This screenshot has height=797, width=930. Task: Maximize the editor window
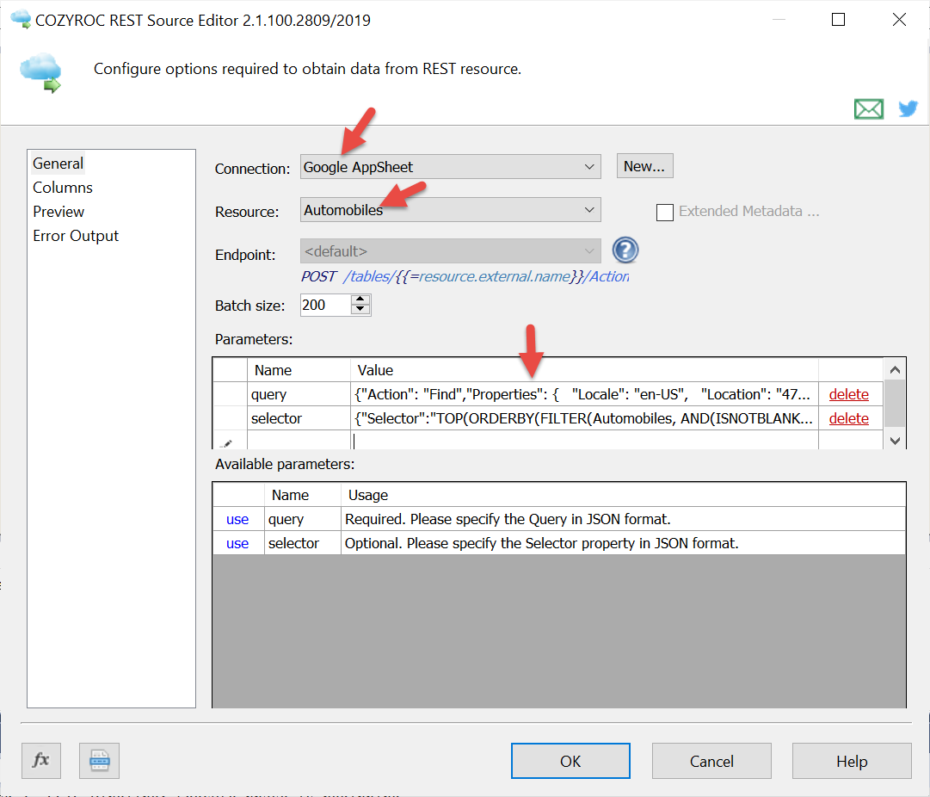coord(838,20)
